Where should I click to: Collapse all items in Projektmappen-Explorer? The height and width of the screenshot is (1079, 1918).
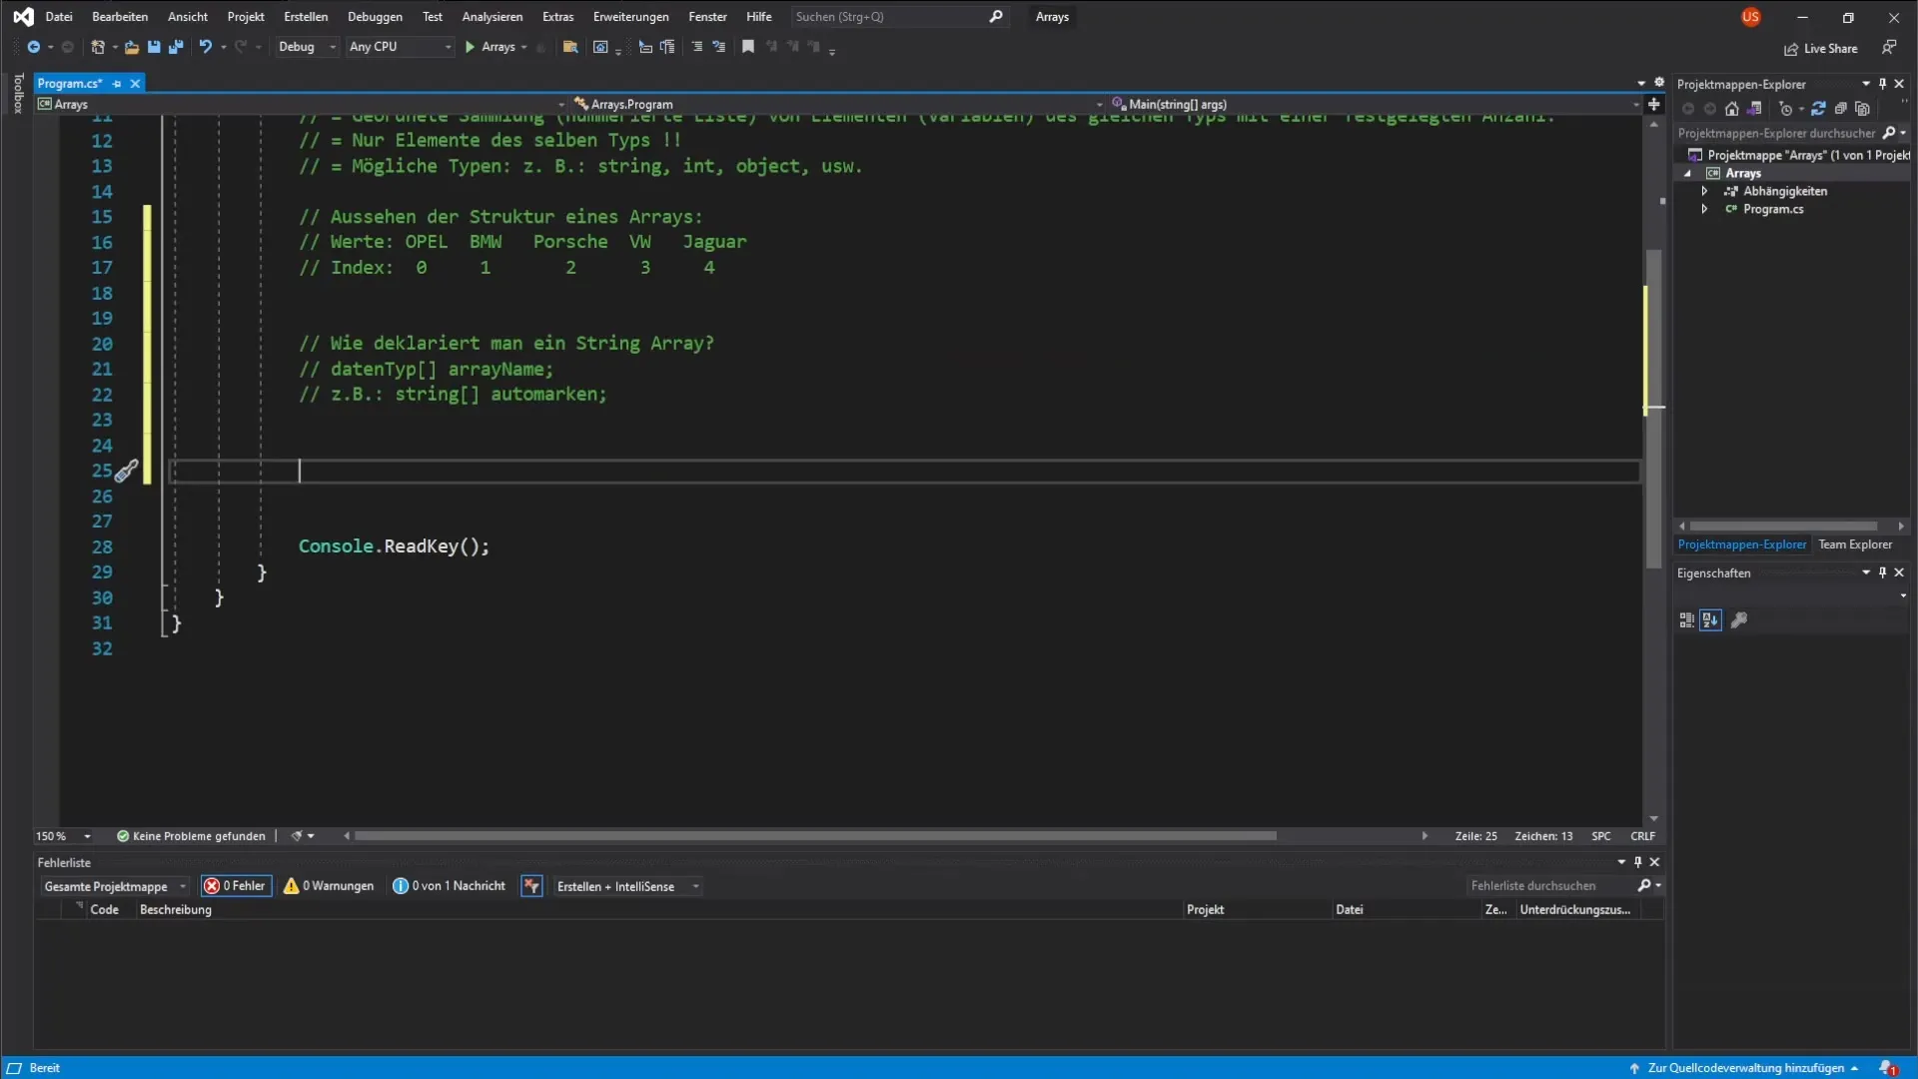[x=1840, y=109]
